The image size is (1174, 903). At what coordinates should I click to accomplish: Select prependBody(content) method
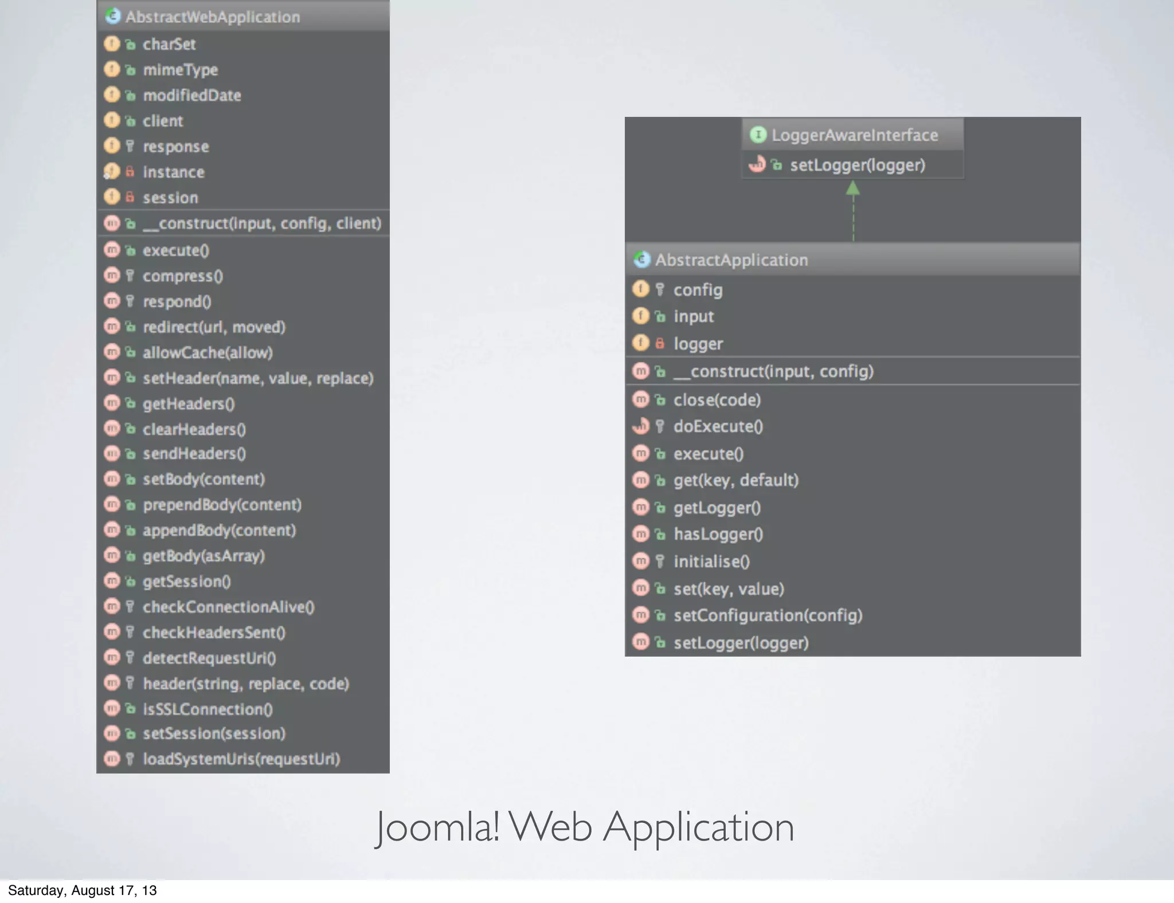point(244,504)
